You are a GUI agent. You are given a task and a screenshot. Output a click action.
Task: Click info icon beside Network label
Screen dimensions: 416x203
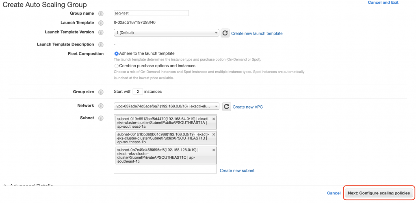point(101,106)
